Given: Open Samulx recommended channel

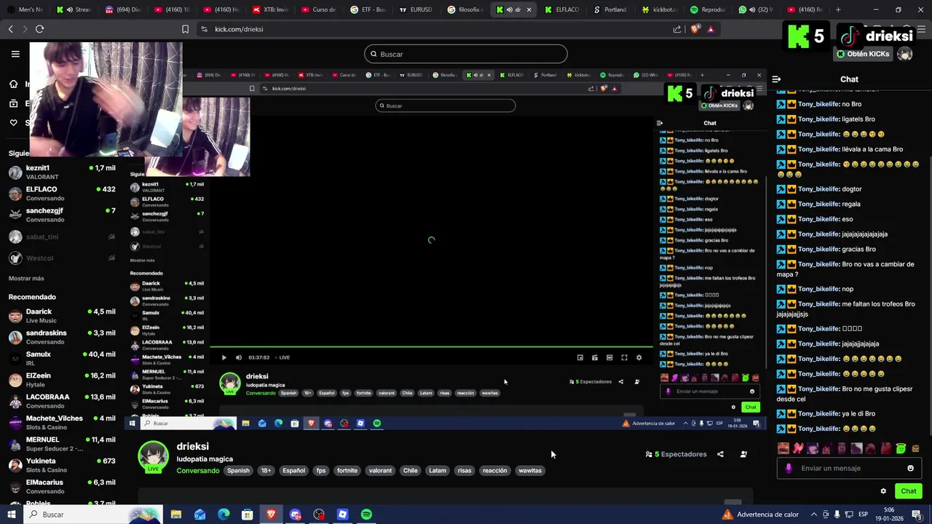Looking at the screenshot, I should (x=62, y=359).
